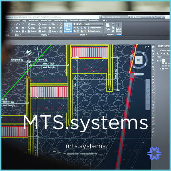Click the Unnamed view label in drawing
Screen dimensions: 171x171
pyautogui.click(x=139, y=74)
